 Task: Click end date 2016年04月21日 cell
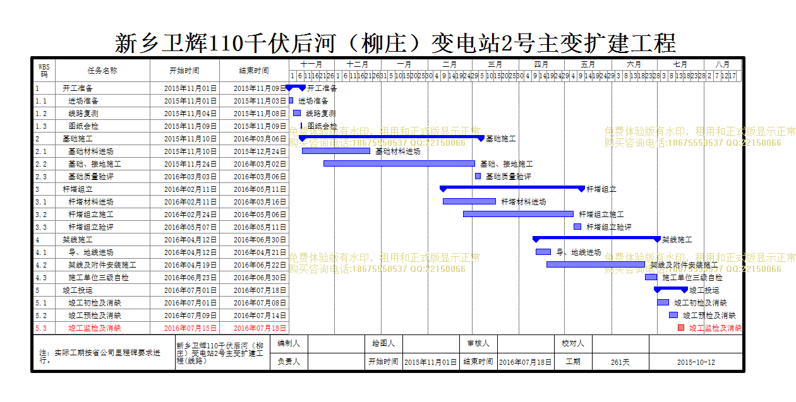(255, 252)
